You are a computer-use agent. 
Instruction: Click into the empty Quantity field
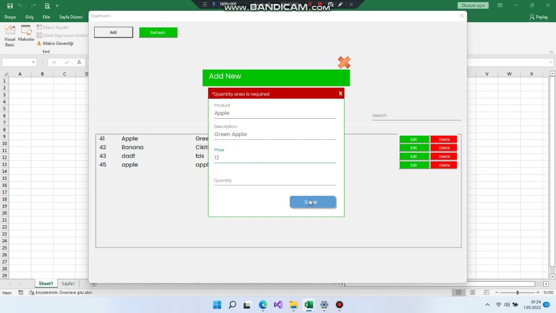[275, 180]
